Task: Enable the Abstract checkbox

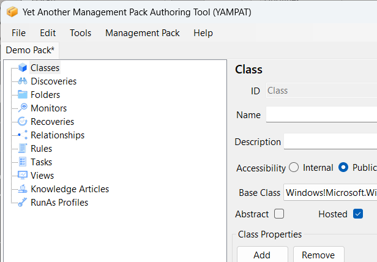Action: (279, 214)
